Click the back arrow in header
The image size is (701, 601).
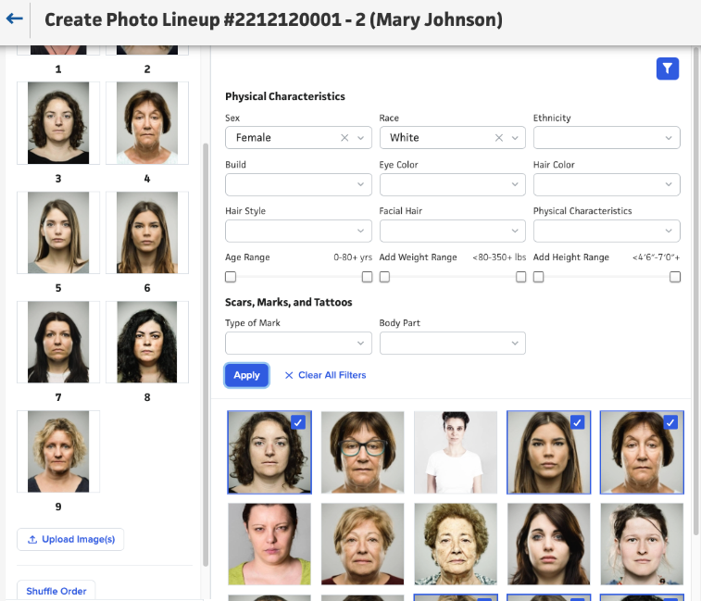point(14,19)
